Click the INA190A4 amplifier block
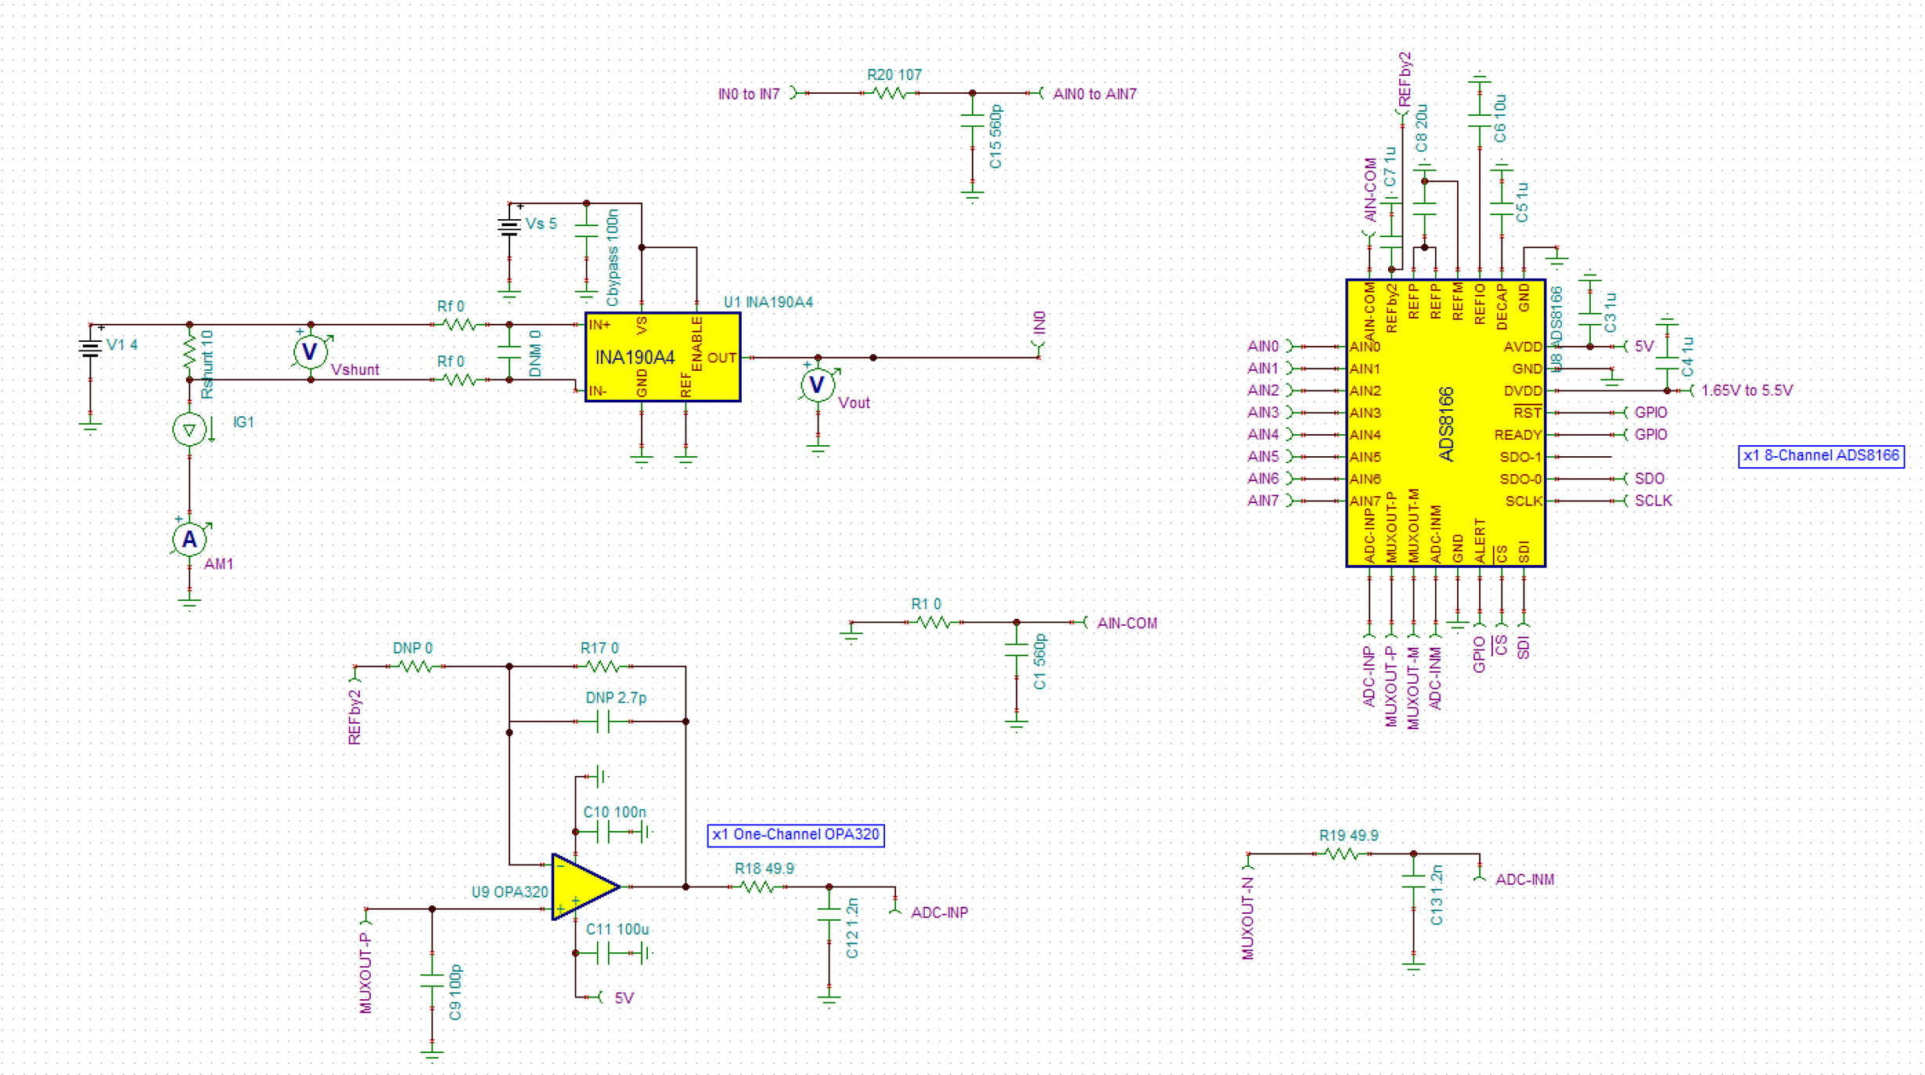 [x=662, y=358]
